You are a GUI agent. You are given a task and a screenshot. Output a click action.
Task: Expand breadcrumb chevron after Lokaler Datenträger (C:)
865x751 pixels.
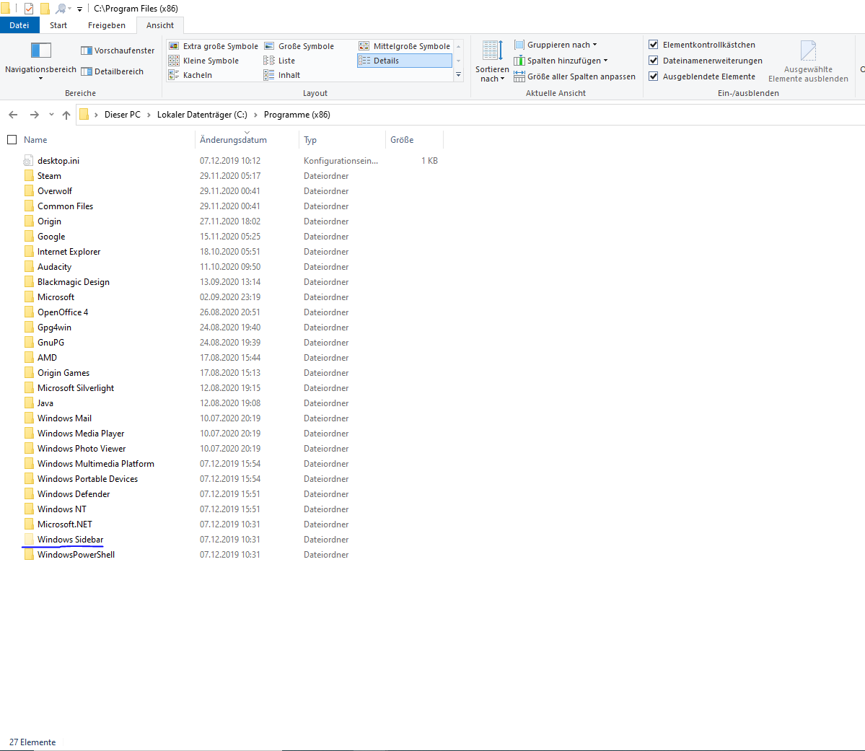coord(255,115)
